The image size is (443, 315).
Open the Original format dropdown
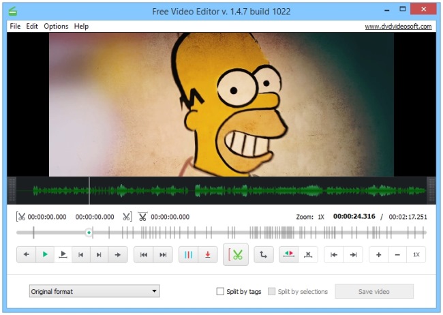(94, 291)
